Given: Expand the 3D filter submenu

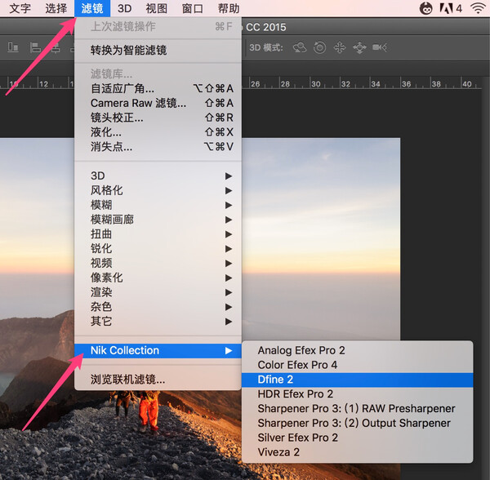Looking at the screenshot, I should tap(158, 176).
